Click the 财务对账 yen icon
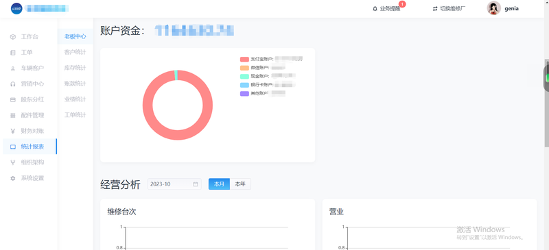This screenshot has height=250, width=549. [x=13, y=131]
